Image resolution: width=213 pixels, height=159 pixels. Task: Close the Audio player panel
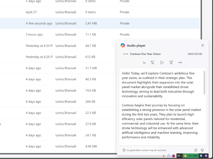tap(202, 45)
